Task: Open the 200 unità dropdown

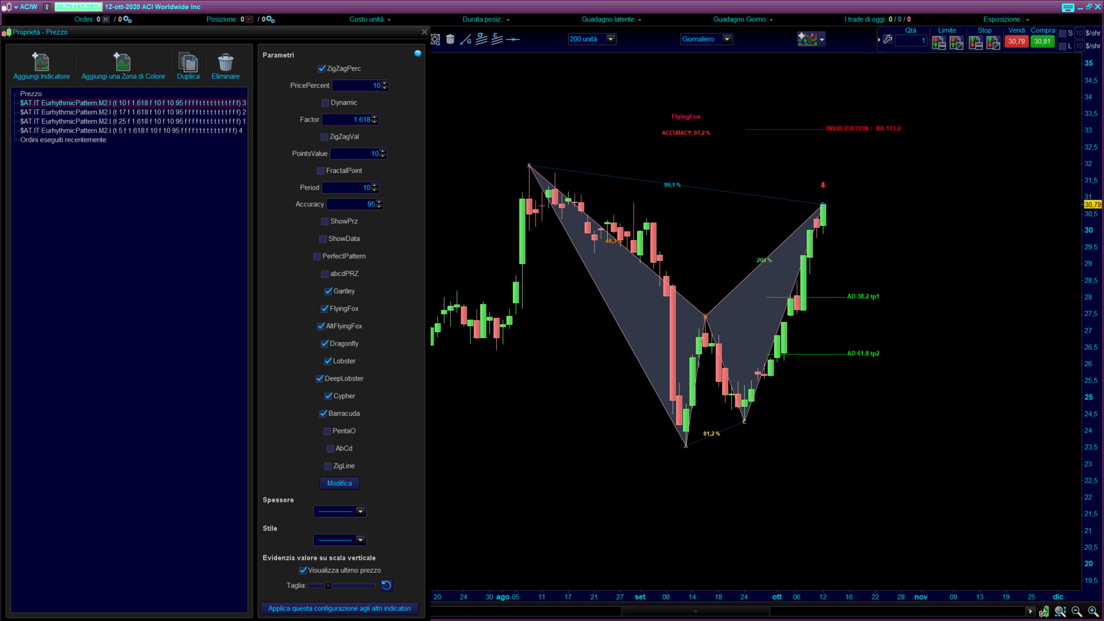Action: coord(611,39)
